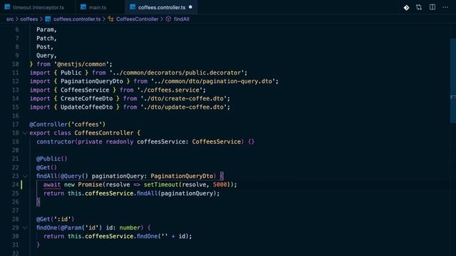Click the constructor keyword on line 19
Viewport: 456px width, 256px height.
[56, 142]
